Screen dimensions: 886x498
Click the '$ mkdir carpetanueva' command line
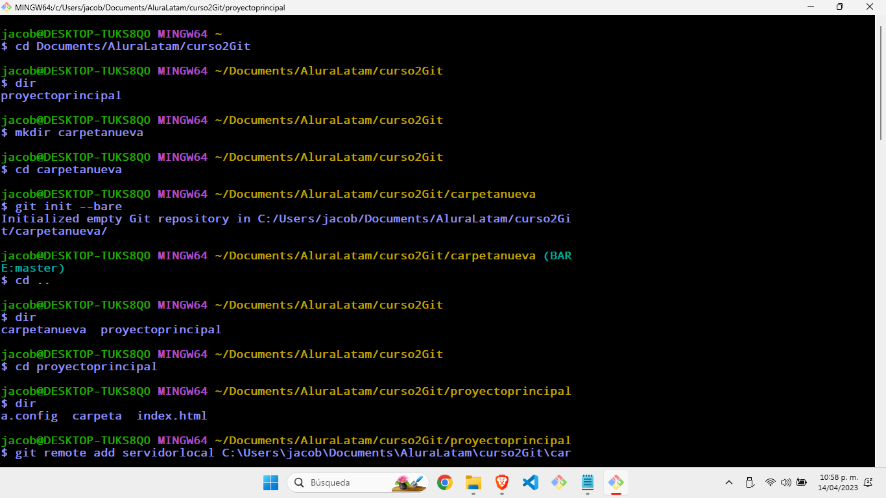(x=72, y=132)
